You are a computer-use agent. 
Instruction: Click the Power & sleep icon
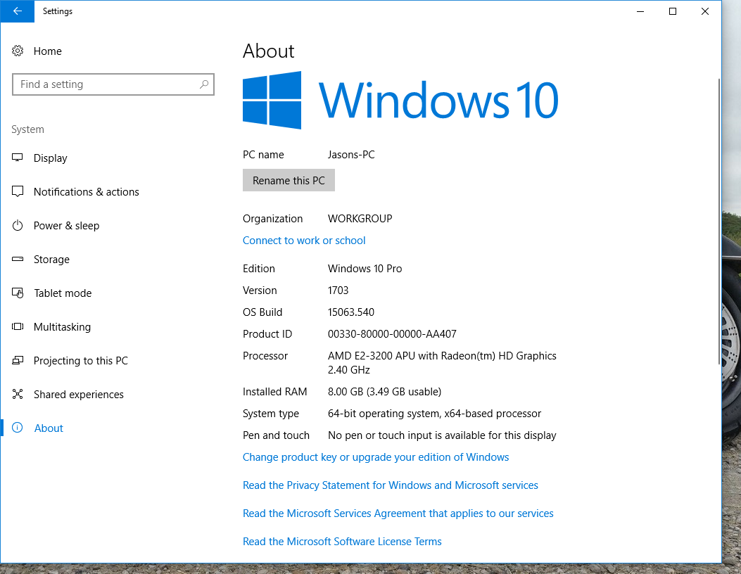tap(18, 226)
